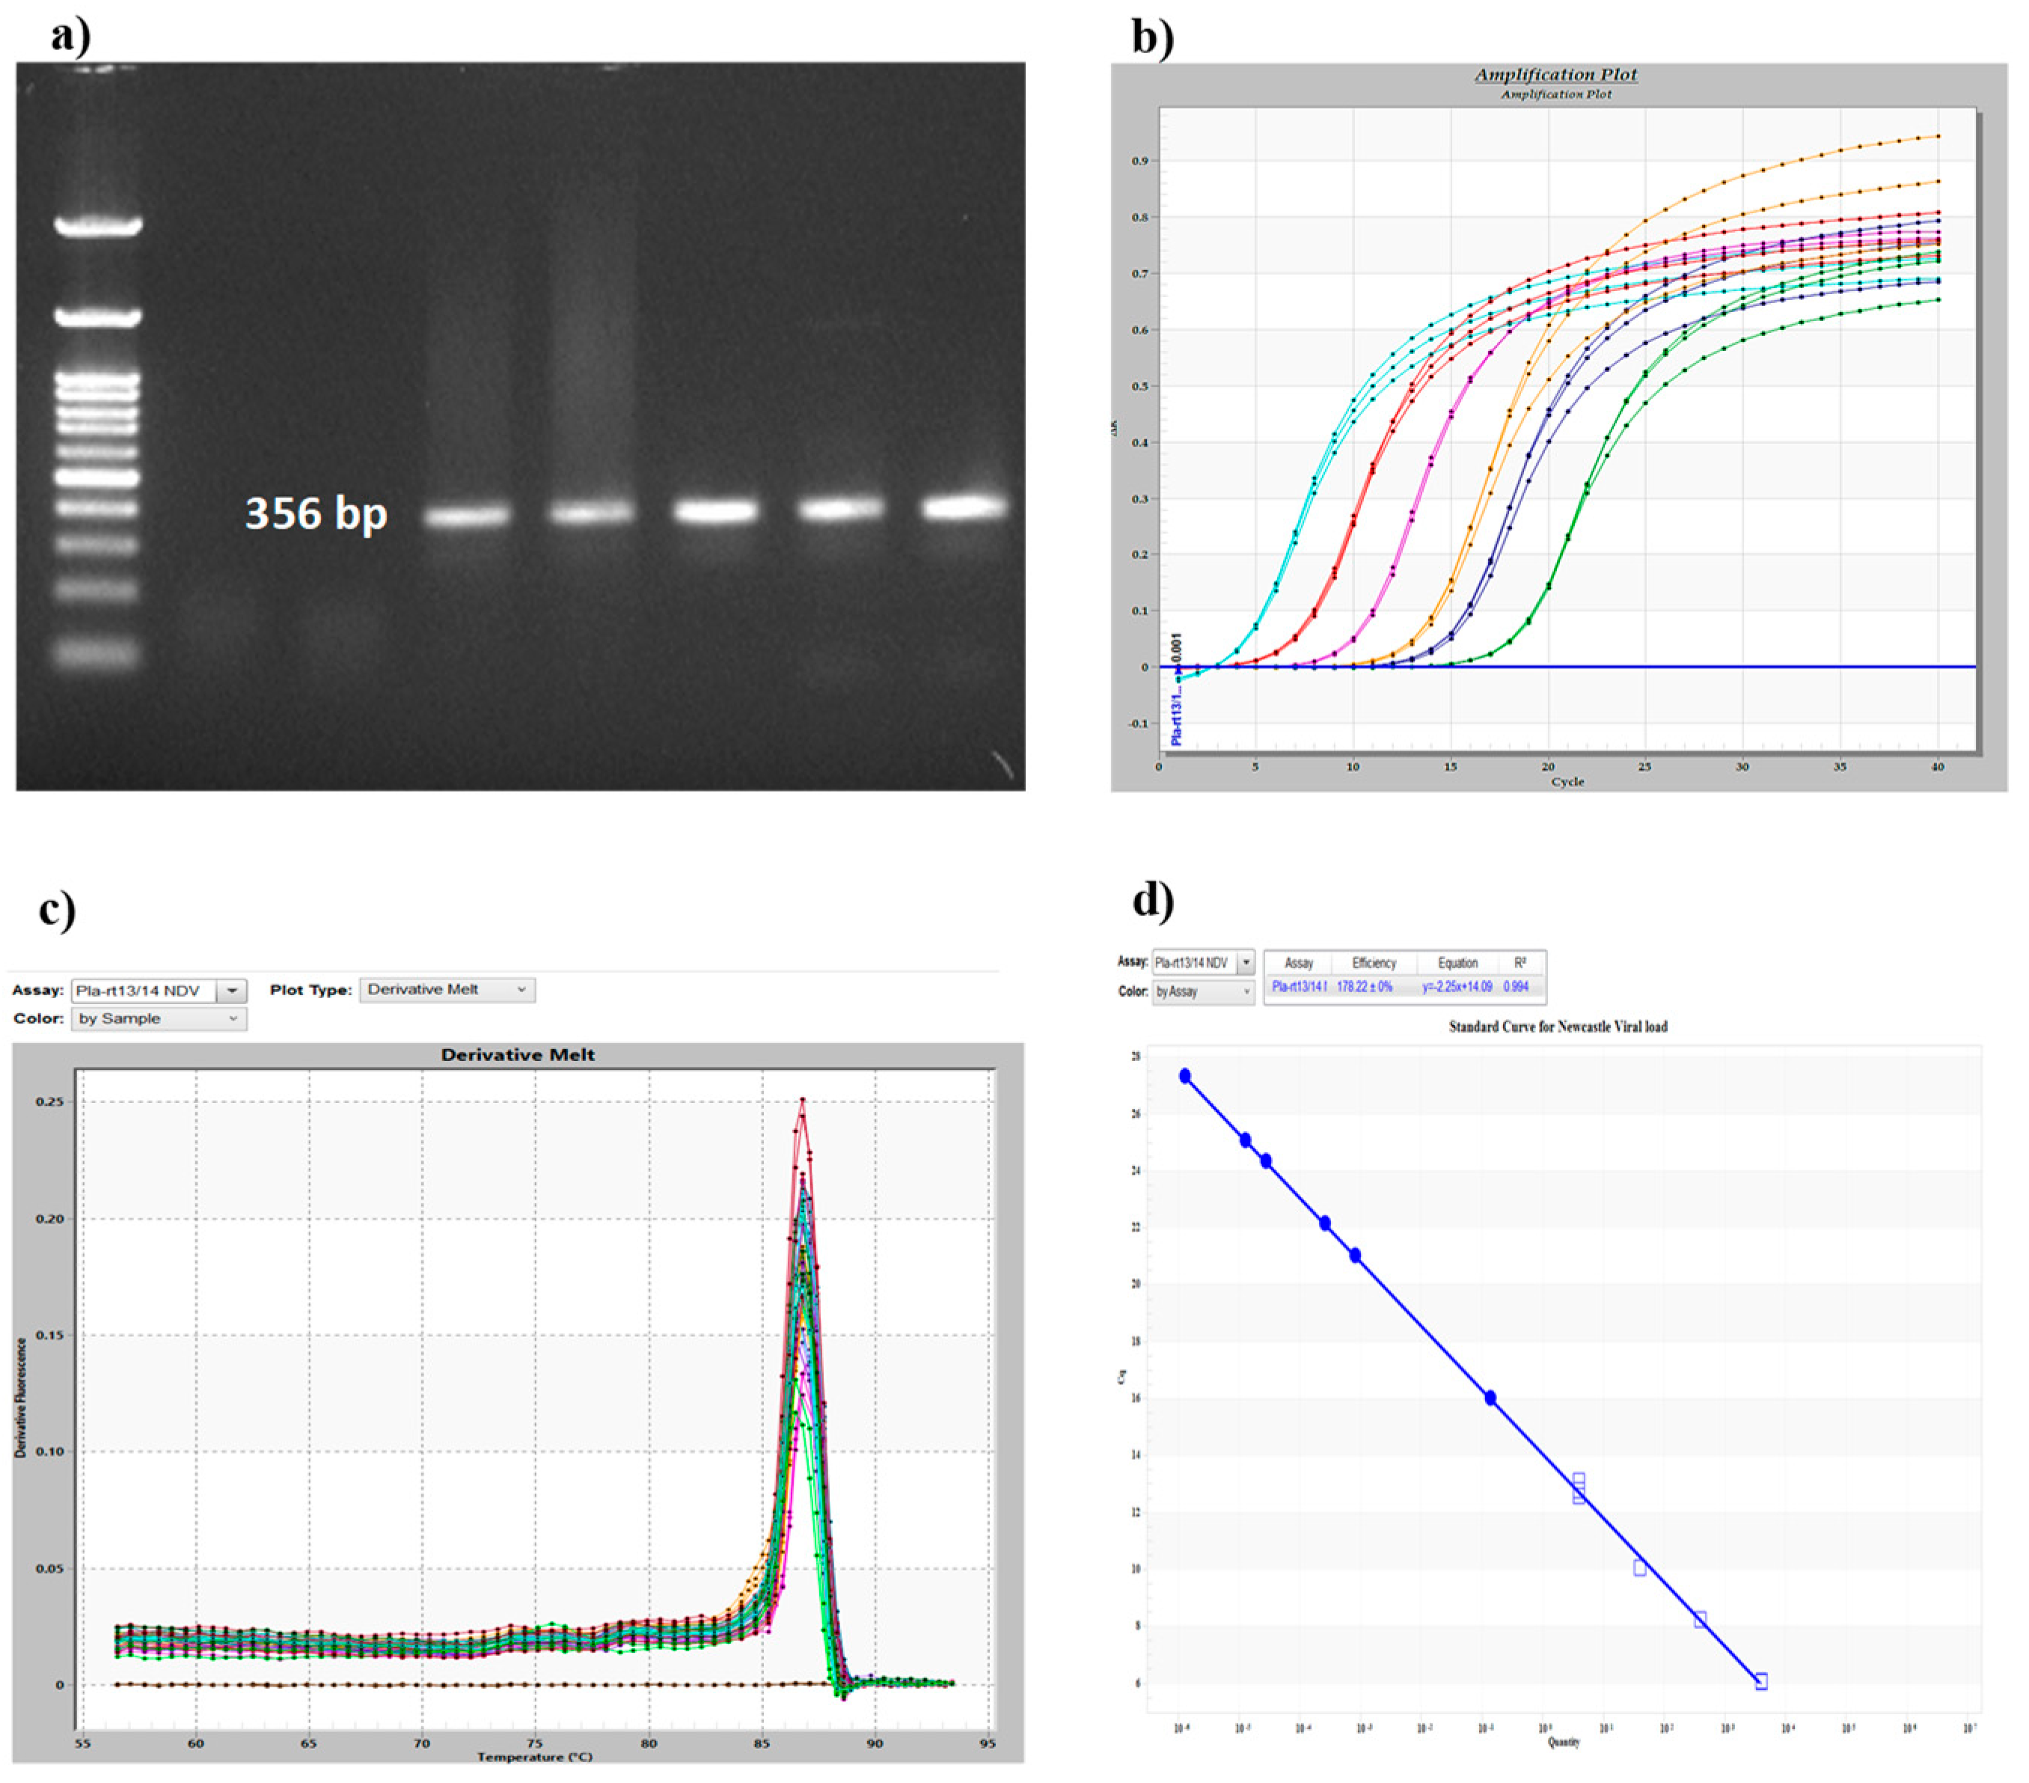Click the Derivative Melt chart title
The width and height of the screenshot is (2029, 1783).
[x=518, y=1054]
